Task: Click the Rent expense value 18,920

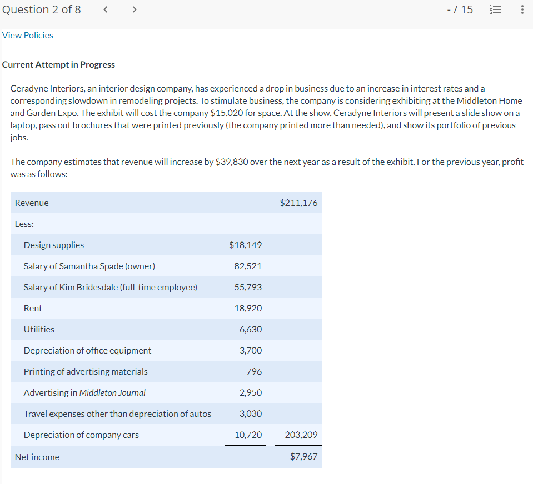Action: pyautogui.click(x=247, y=308)
